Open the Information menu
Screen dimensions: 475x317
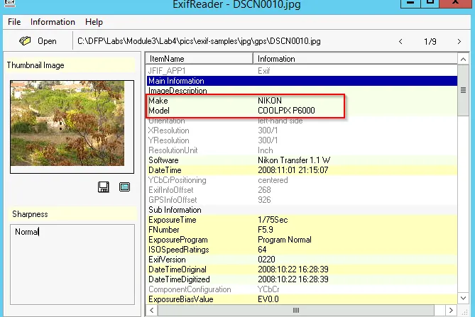tap(53, 22)
